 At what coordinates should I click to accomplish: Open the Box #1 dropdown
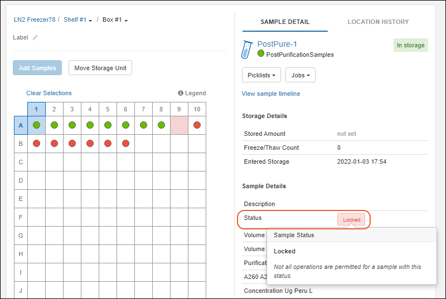click(x=115, y=21)
